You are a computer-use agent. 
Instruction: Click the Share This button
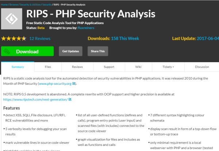97,51
